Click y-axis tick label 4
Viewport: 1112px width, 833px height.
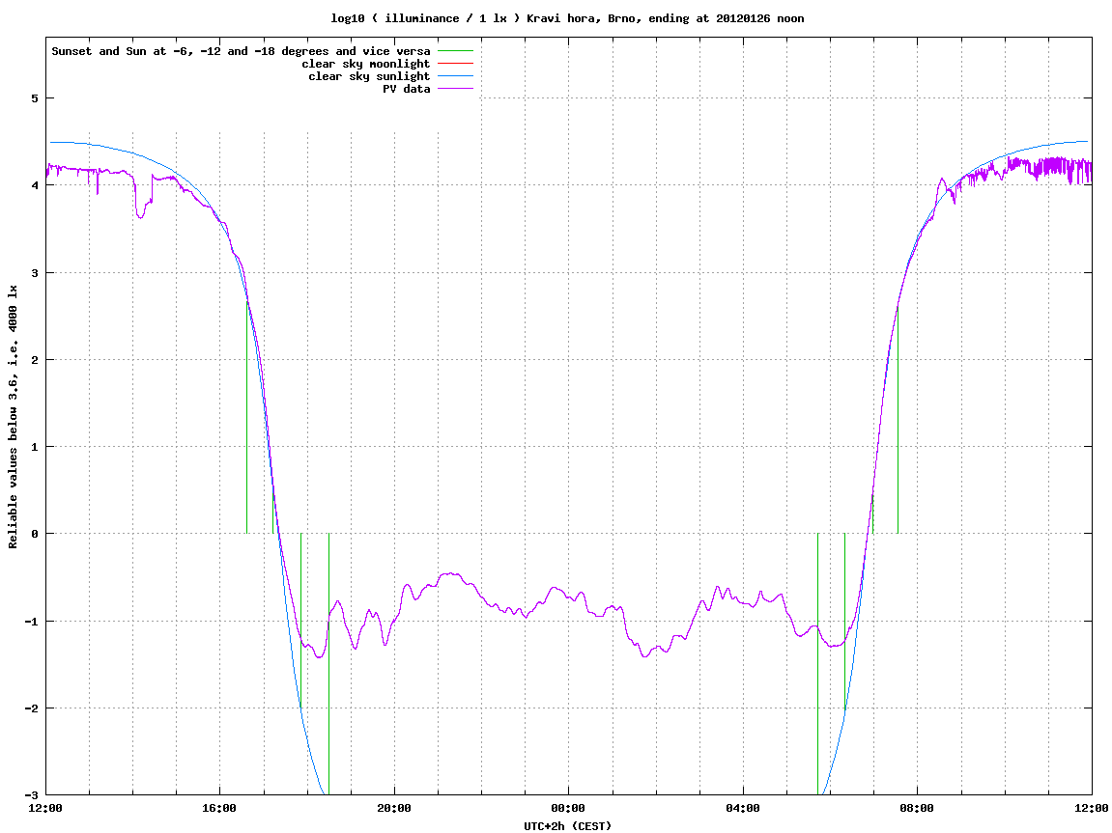34,185
